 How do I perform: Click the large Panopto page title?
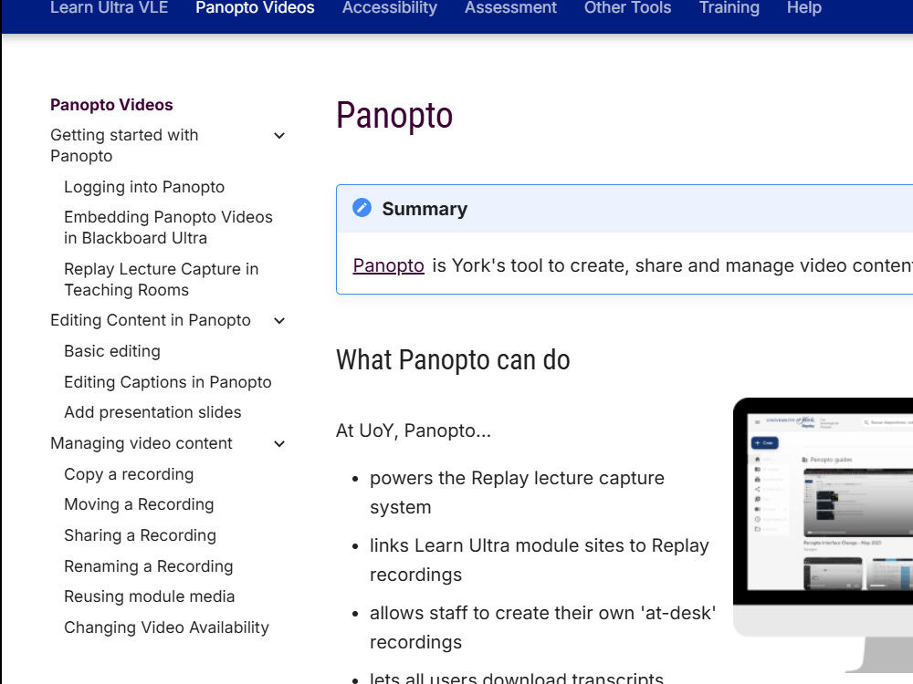(394, 116)
